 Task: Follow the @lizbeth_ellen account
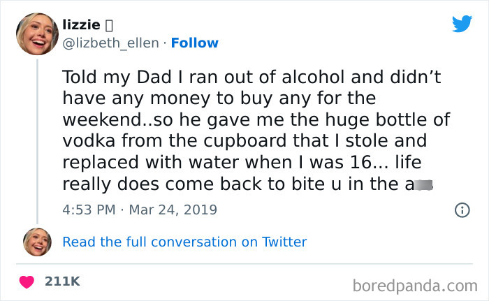click(x=195, y=43)
